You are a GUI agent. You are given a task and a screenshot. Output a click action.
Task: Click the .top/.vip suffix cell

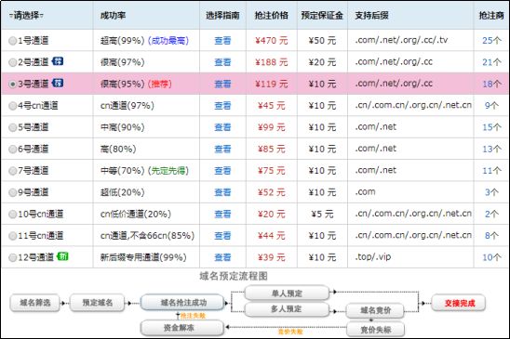point(373,257)
